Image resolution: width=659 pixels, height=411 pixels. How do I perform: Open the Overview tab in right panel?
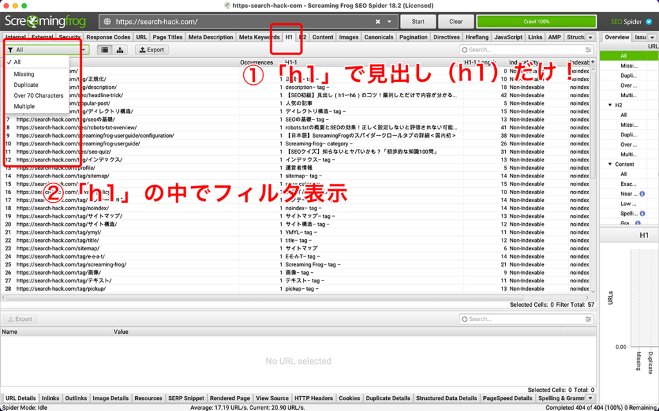click(x=617, y=37)
